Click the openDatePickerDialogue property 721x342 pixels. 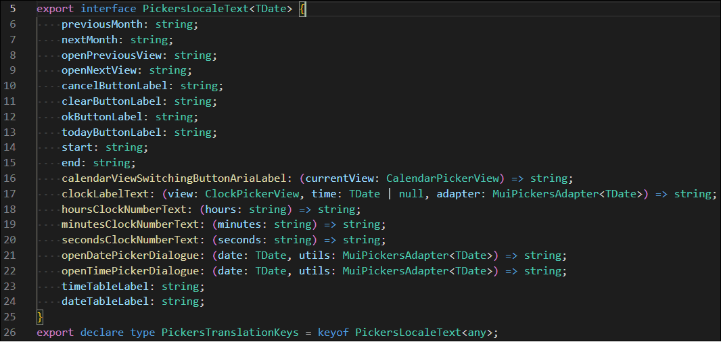point(131,255)
